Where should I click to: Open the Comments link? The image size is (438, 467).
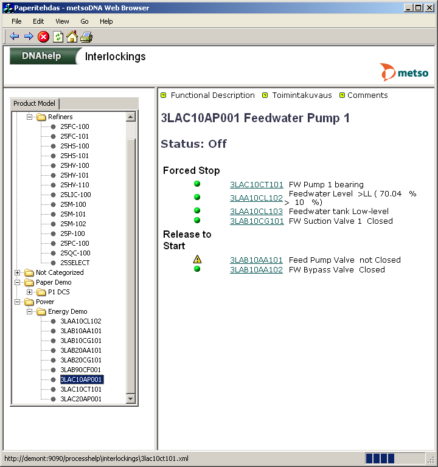coord(367,95)
